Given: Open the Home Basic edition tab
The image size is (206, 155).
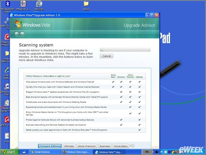Looking at the screenshot, I should [x=121, y=146].
